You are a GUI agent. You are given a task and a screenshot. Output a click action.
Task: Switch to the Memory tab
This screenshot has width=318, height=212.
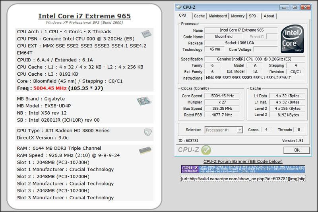point(238,16)
